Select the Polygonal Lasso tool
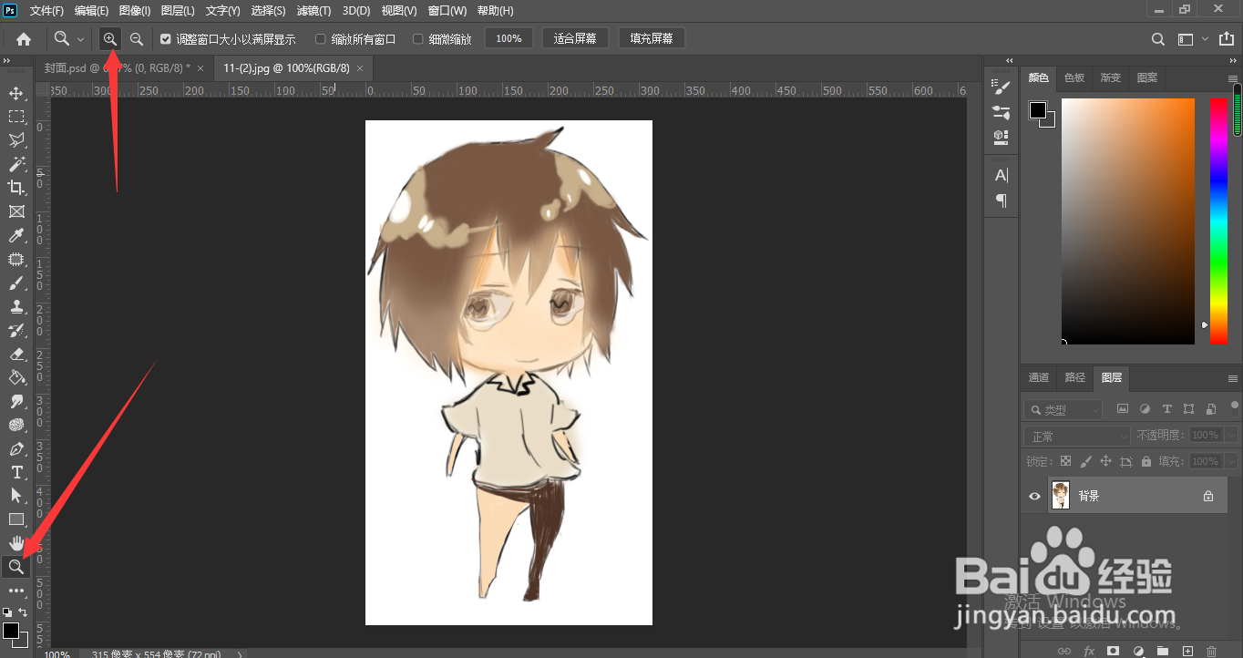This screenshot has height=658, width=1243. pyautogui.click(x=16, y=140)
